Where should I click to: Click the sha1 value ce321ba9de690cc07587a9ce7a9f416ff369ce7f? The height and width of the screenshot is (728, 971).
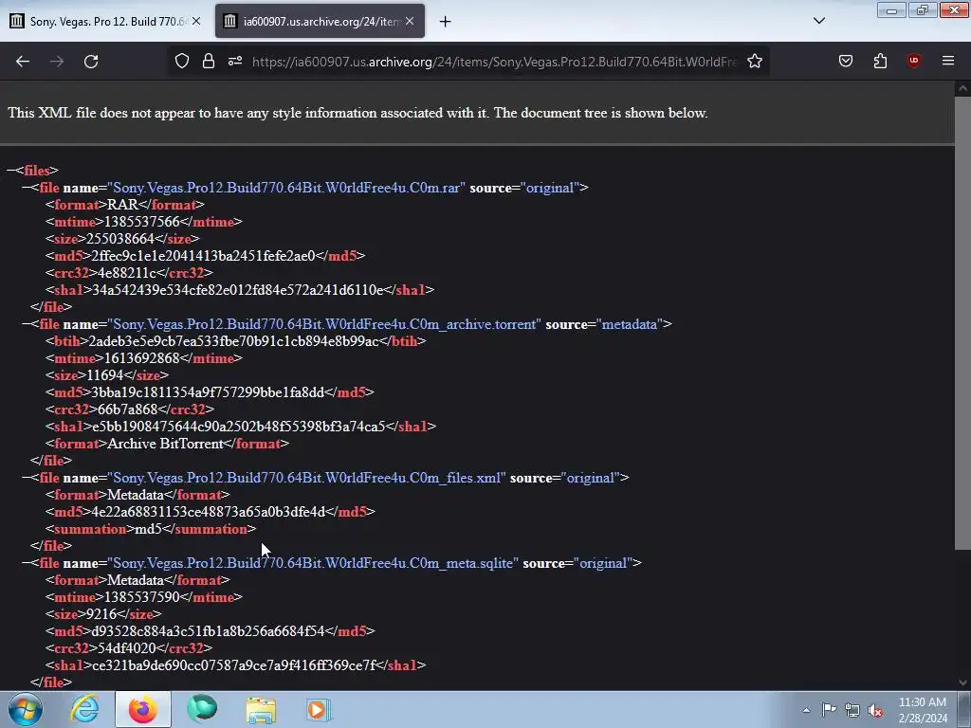click(234, 664)
